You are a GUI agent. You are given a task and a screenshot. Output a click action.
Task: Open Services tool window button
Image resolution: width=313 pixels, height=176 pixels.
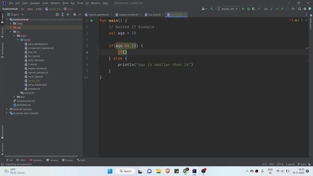pos(67,160)
